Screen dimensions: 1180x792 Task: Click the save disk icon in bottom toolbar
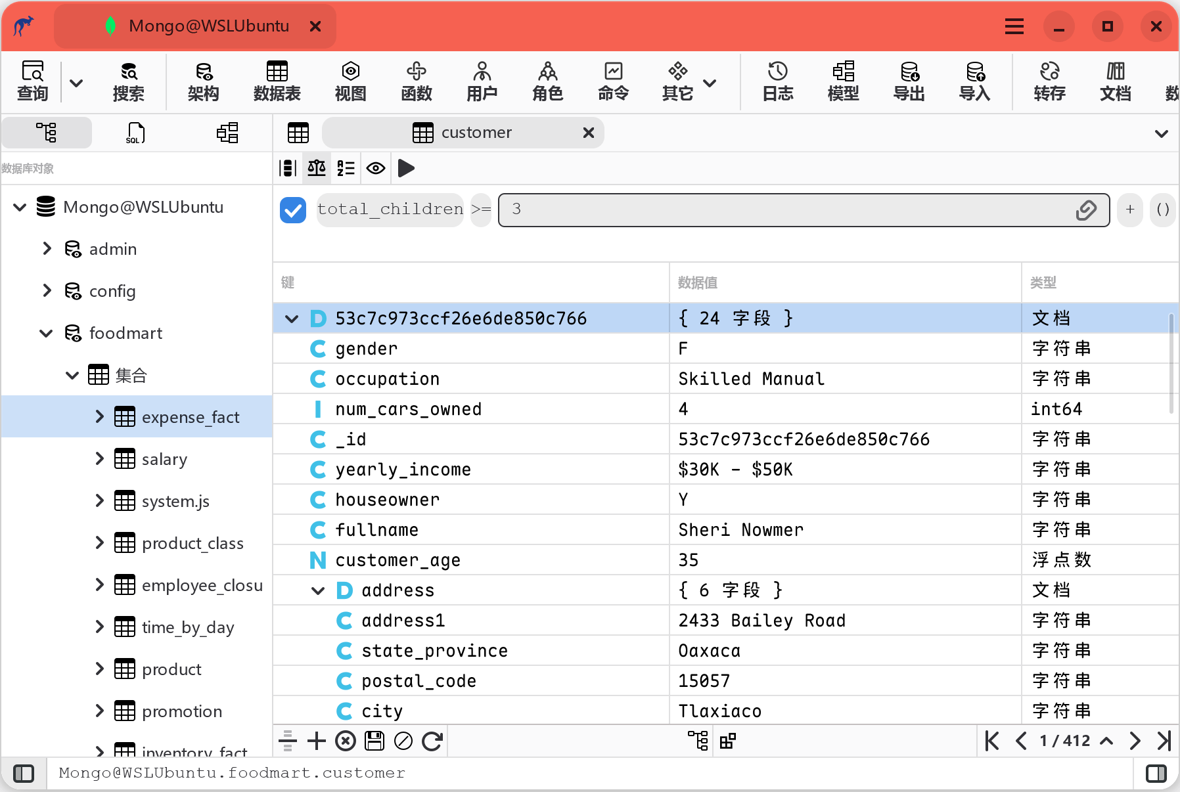(x=374, y=741)
